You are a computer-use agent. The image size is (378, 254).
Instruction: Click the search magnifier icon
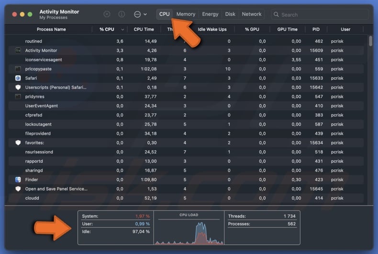click(276, 14)
